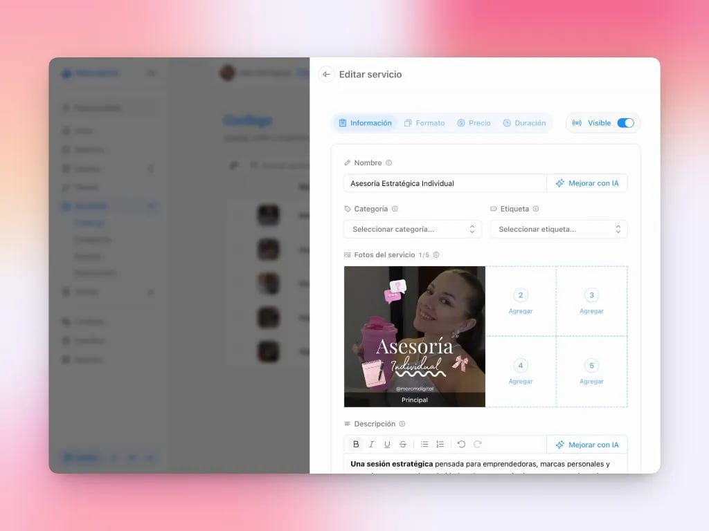Select the Duración tab

pyautogui.click(x=525, y=123)
